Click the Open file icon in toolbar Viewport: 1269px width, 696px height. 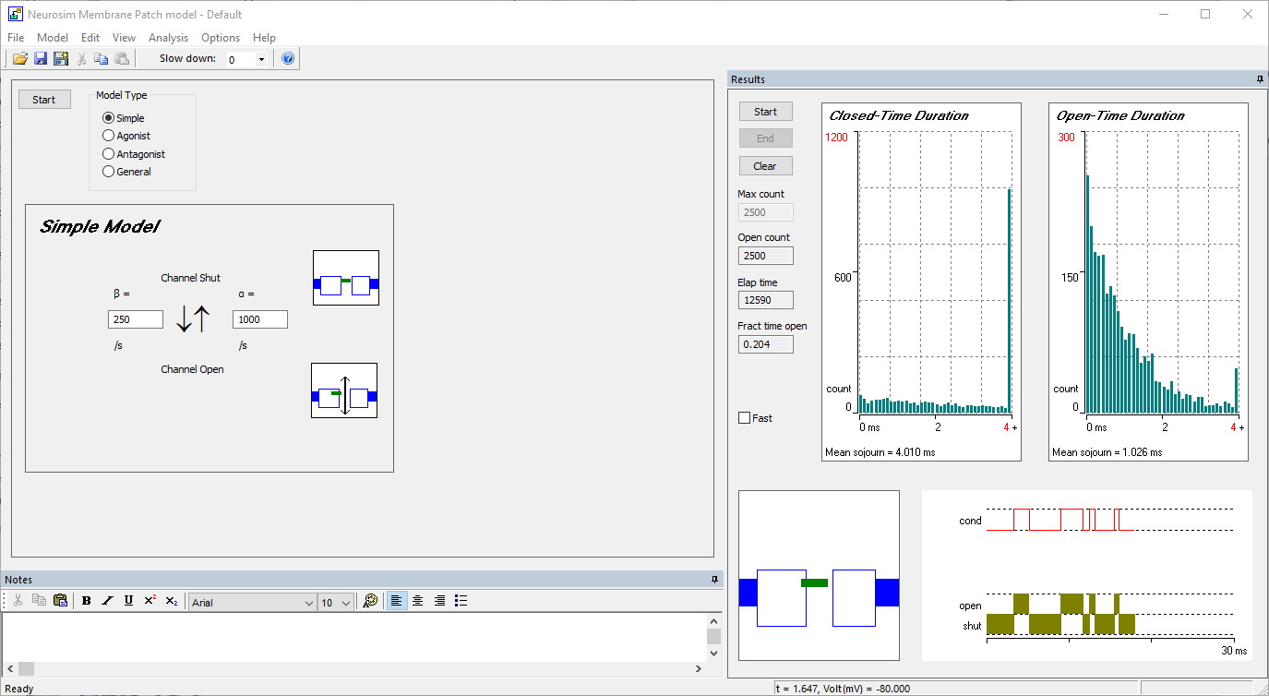[20, 59]
